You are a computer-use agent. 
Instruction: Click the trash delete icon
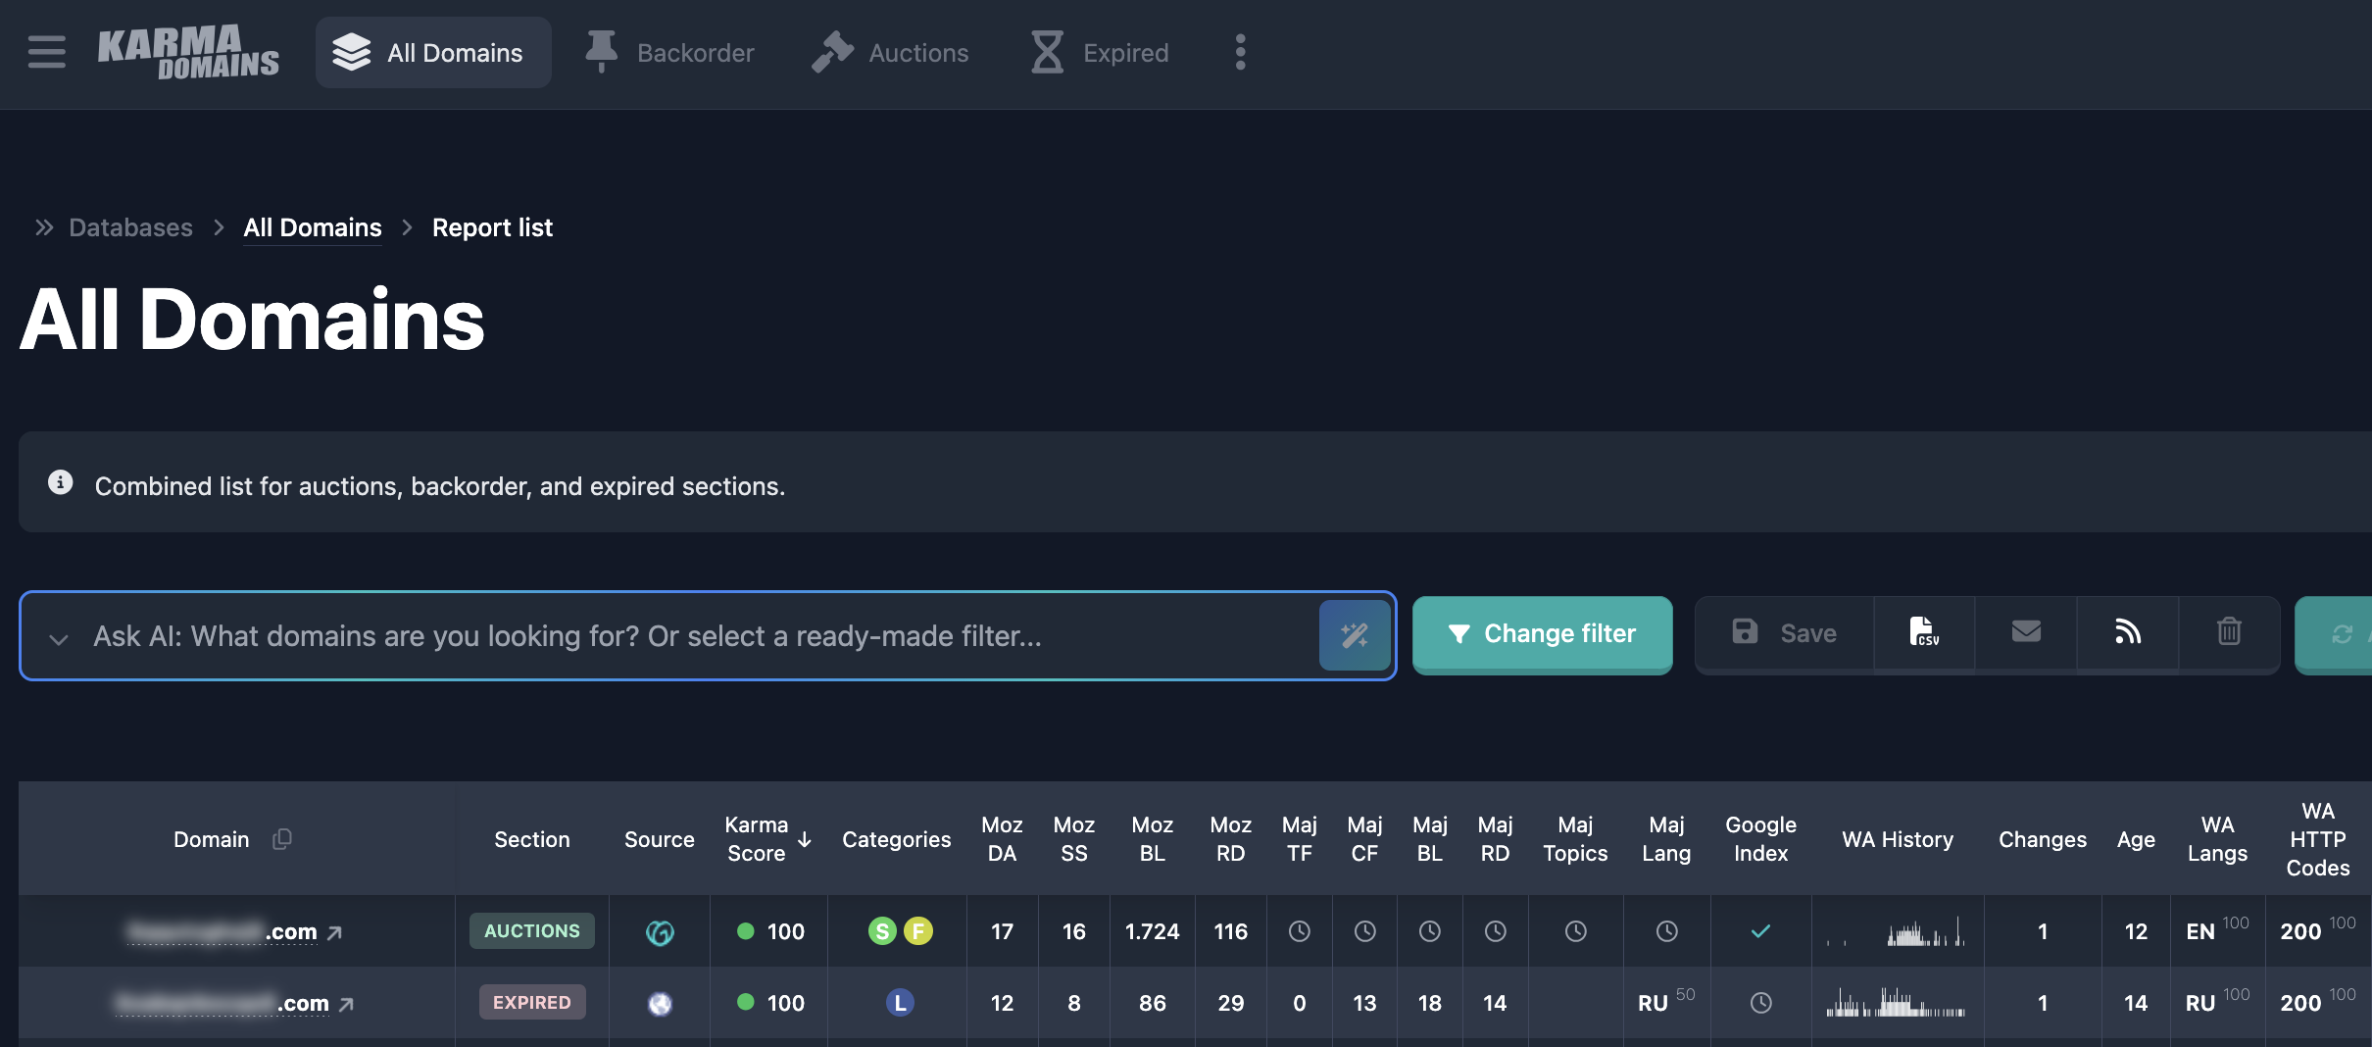pos(2229,633)
